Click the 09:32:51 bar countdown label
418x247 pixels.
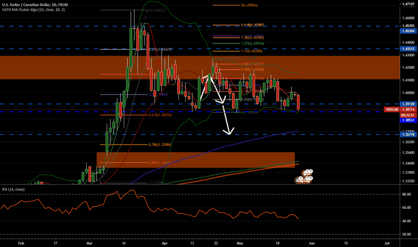point(408,115)
